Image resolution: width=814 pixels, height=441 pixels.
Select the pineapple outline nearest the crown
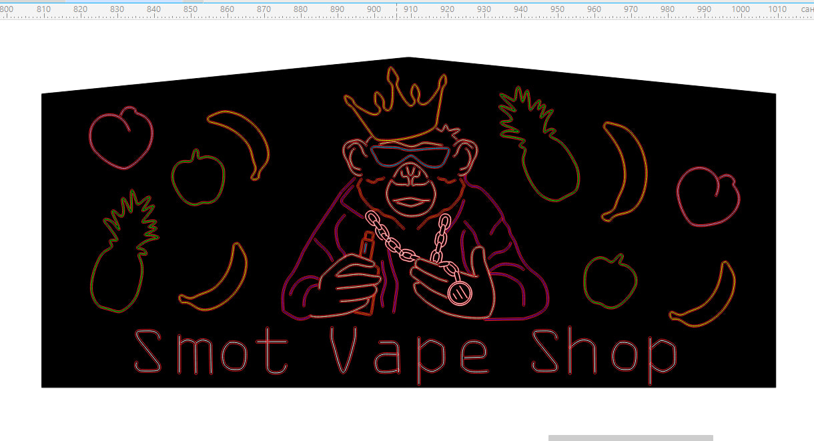[x=539, y=144]
